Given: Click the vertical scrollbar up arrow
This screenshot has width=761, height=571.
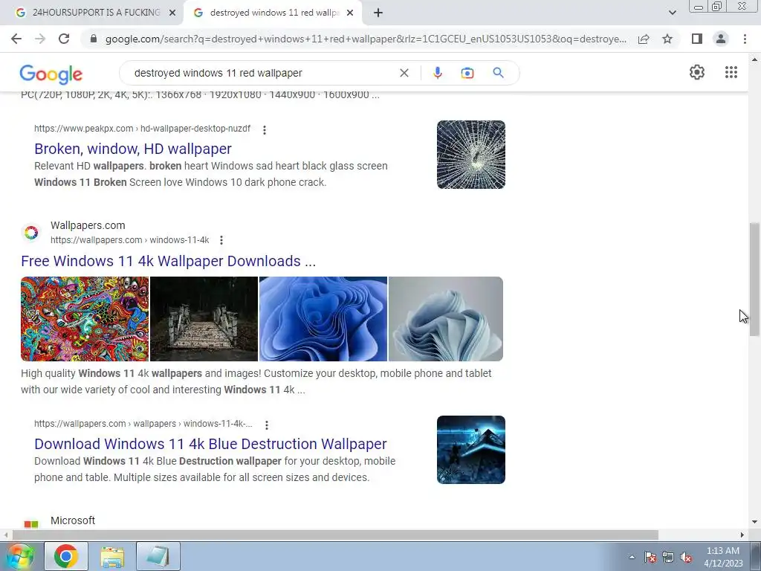Looking at the screenshot, I should click(x=754, y=59).
